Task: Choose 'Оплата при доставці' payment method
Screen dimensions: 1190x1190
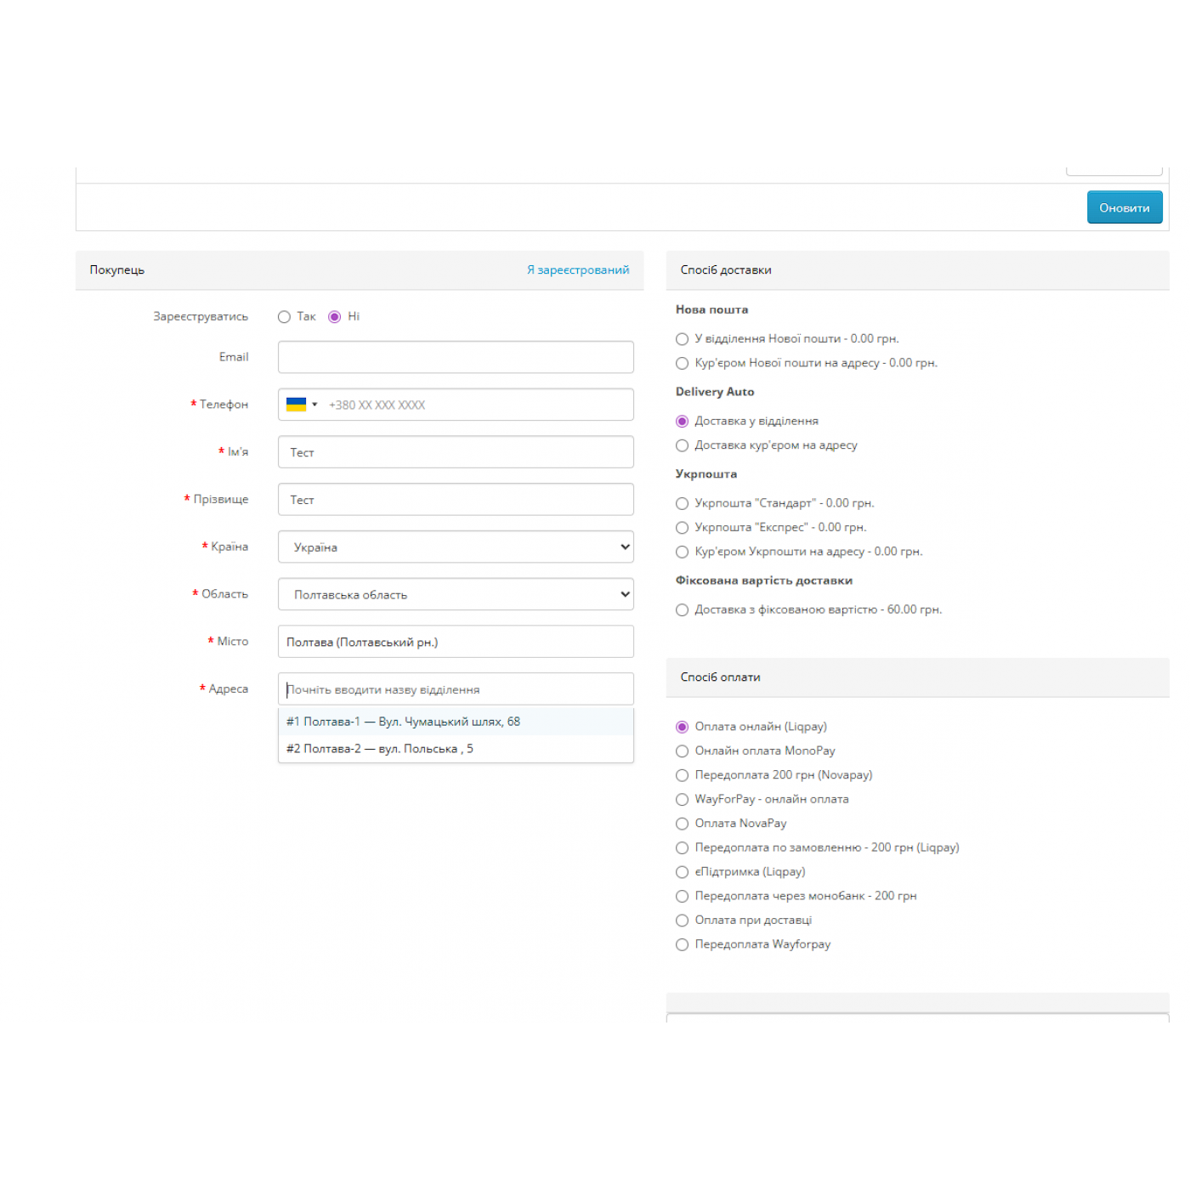Action: pos(682,921)
